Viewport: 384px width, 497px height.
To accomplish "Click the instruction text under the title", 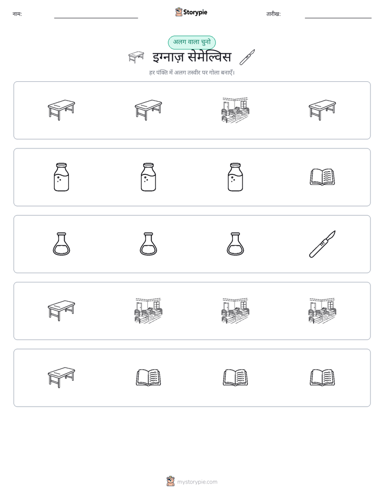I will tap(192, 73).
